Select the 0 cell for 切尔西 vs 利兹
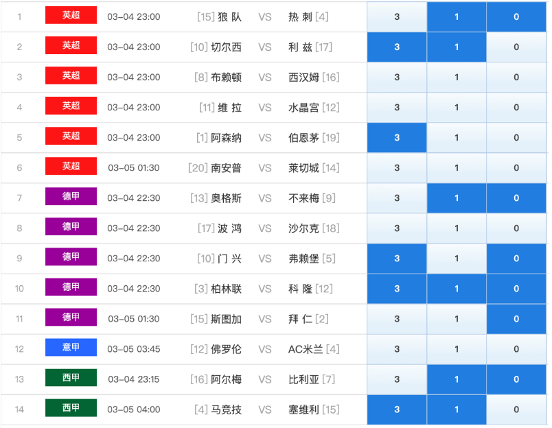The image size is (552, 428). coord(516,47)
